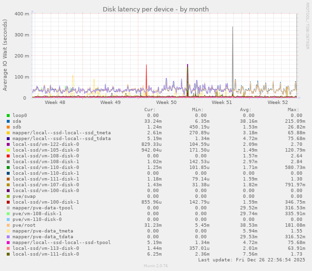Click 'mapper/local--ssd-local--ssd_tmeta' legend label
Screen dimensions: 312x271
coord(62,133)
